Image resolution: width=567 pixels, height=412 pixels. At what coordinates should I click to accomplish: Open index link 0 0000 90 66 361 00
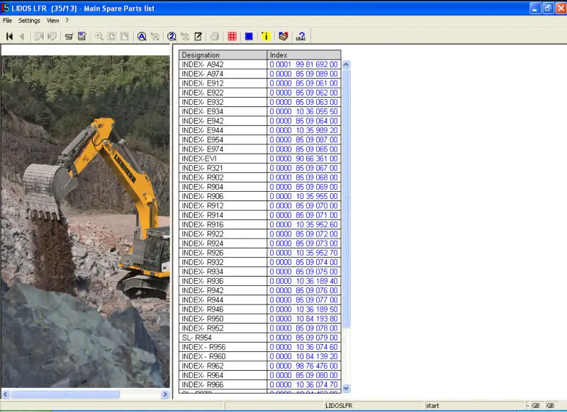coord(303,159)
